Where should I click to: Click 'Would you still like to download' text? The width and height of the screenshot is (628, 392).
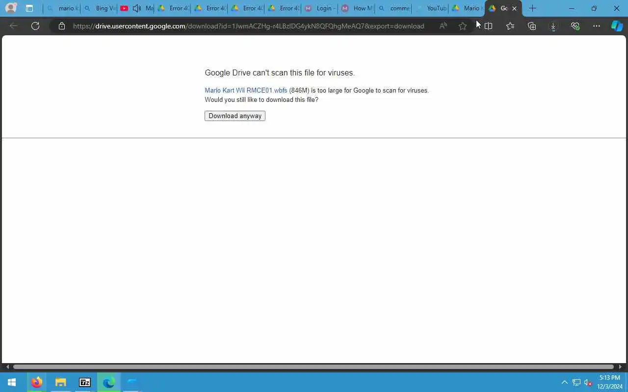click(262, 99)
